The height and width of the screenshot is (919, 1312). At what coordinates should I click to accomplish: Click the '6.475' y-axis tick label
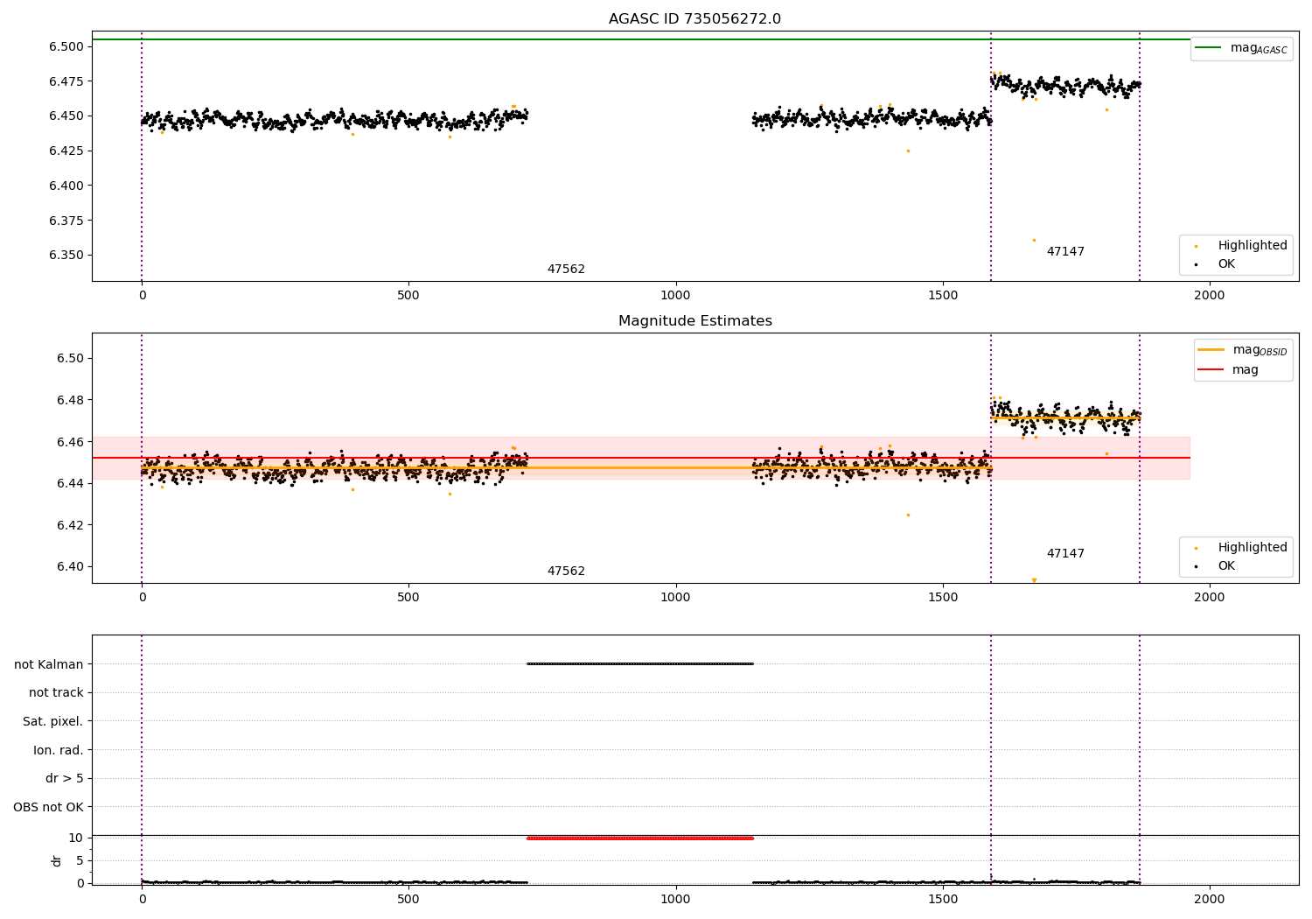66,81
